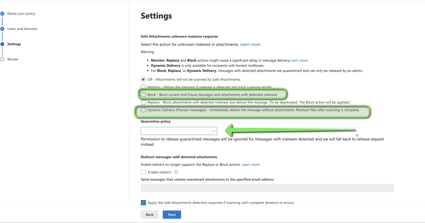
Task: Click the empty circle icon beside Review step
Action: 2,59
